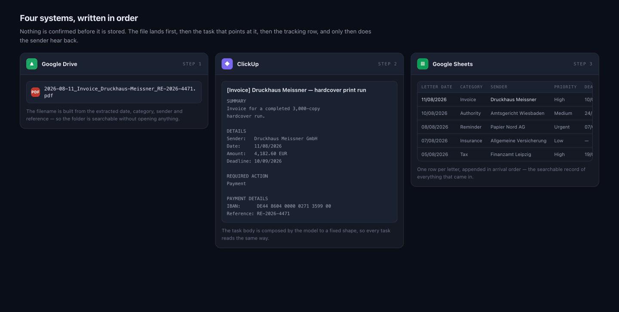Click the Low priority cell

(559, 141)
